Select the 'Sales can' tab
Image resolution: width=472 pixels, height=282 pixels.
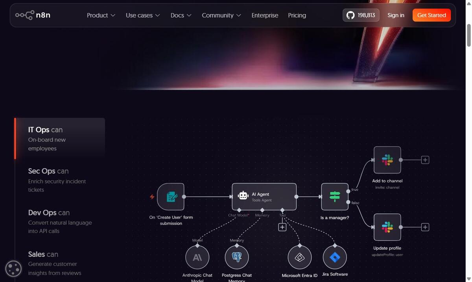coord(60,263)
